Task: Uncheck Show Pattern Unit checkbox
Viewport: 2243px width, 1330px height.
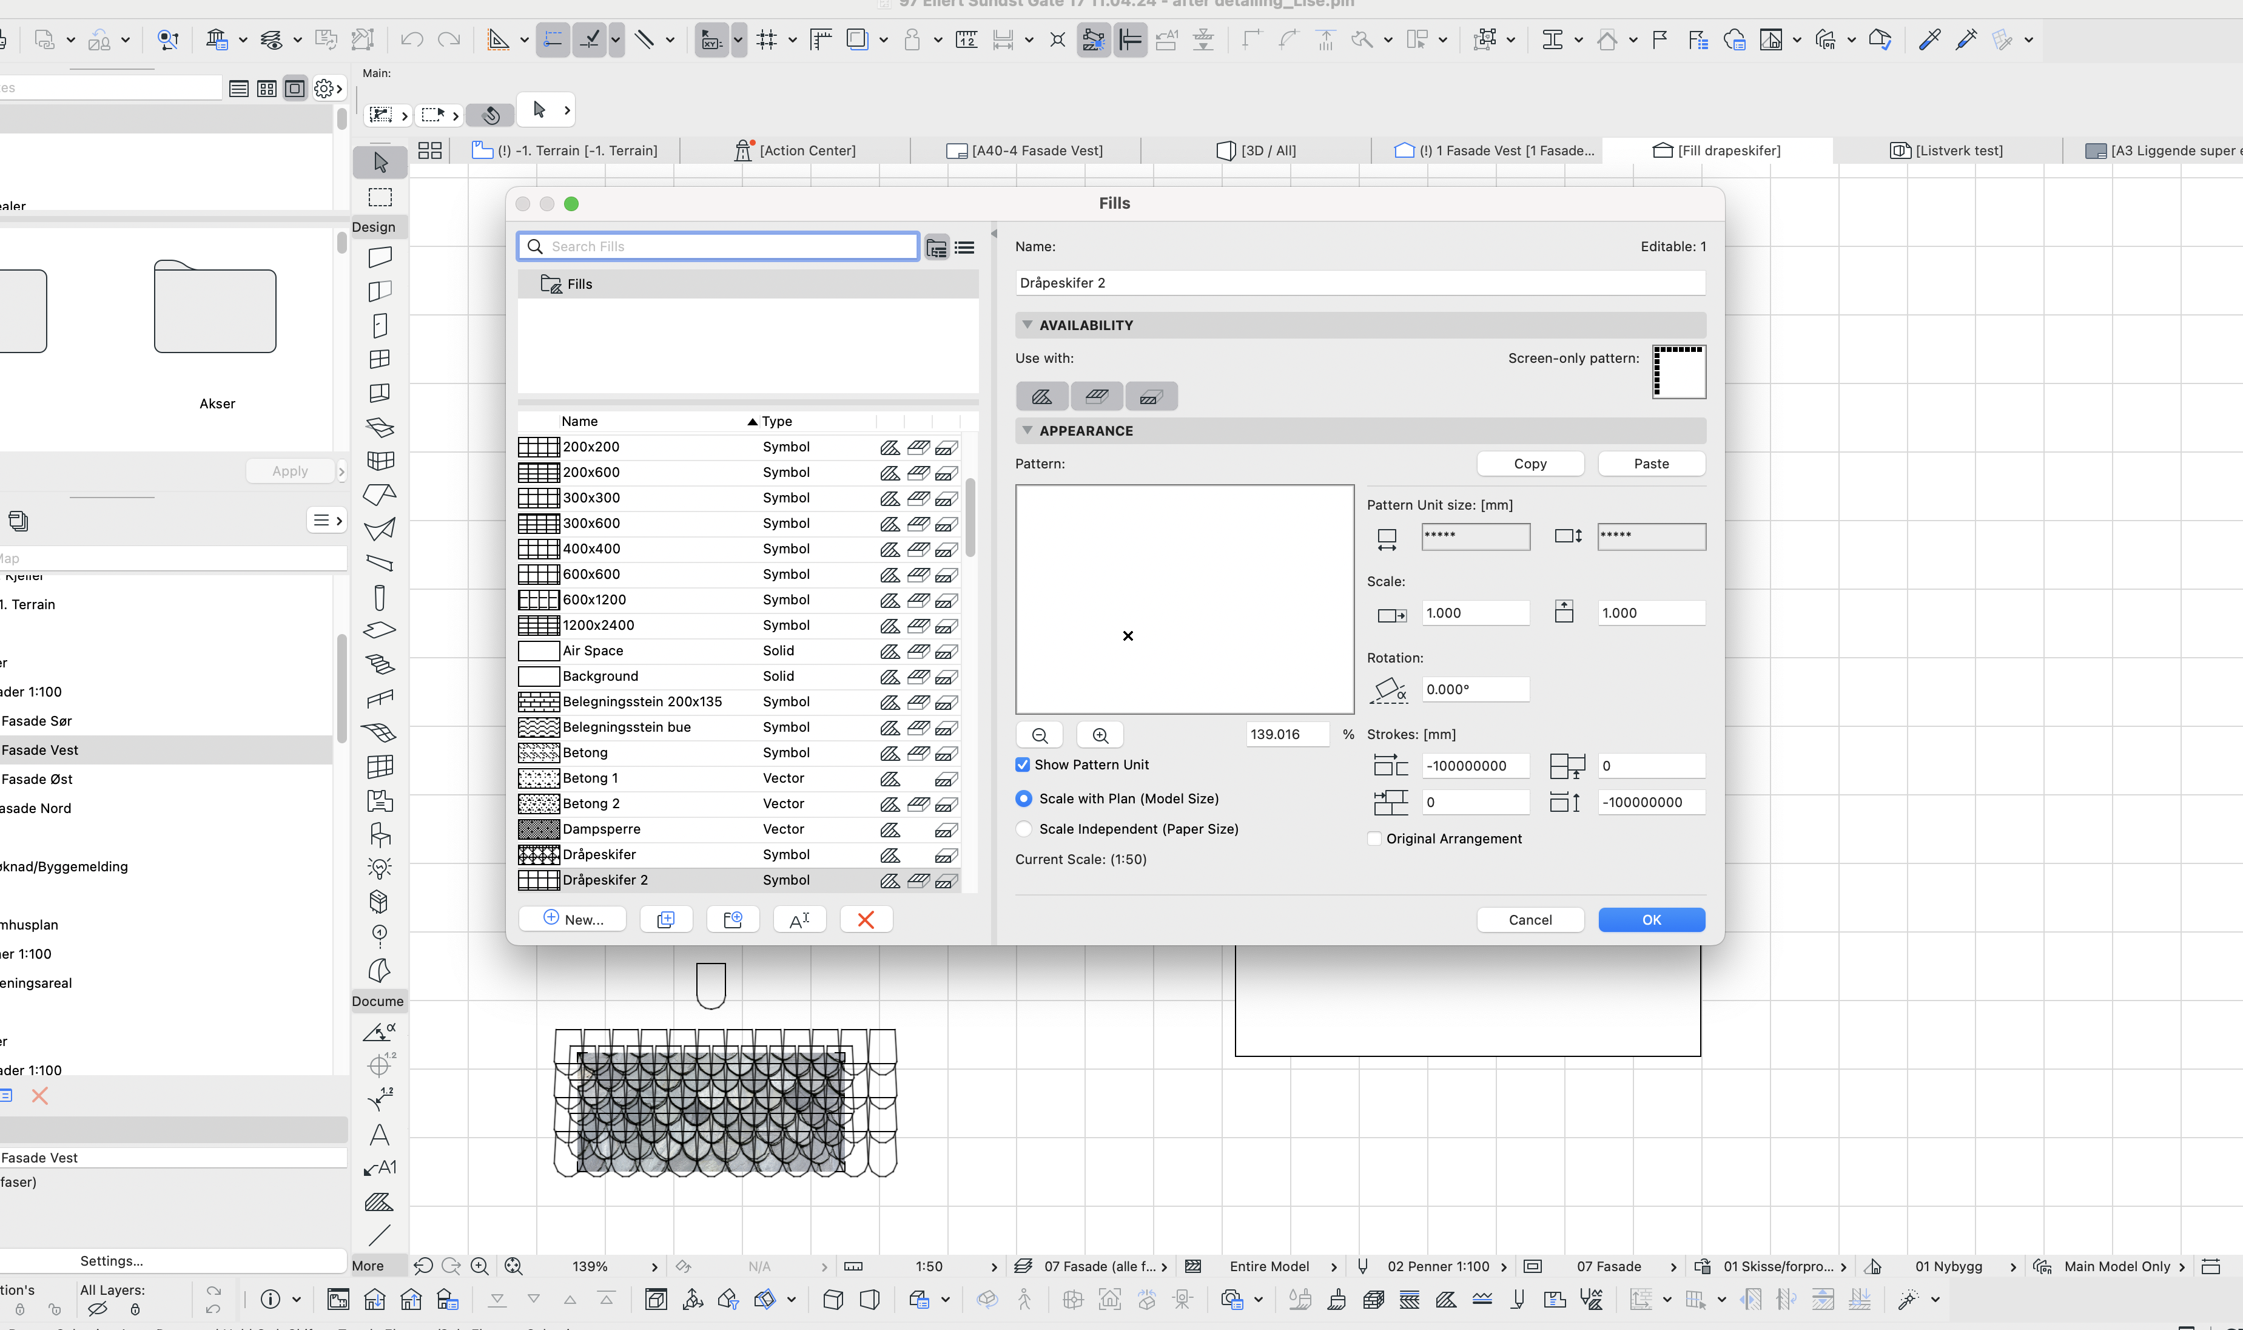Action: 1022,765
